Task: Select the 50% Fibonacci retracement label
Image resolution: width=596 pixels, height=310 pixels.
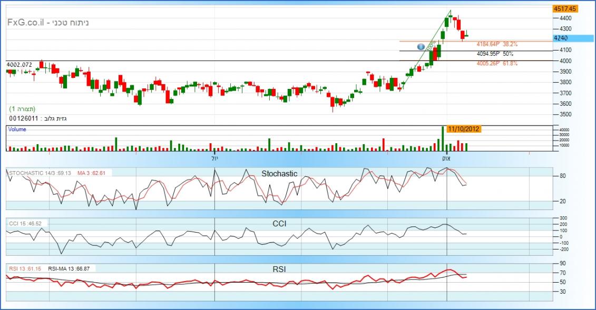Action: (494, 54)
